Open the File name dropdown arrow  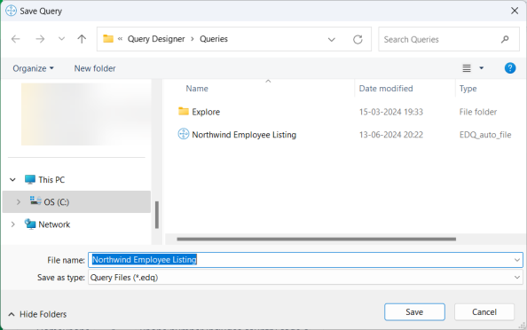click(517, 260)
